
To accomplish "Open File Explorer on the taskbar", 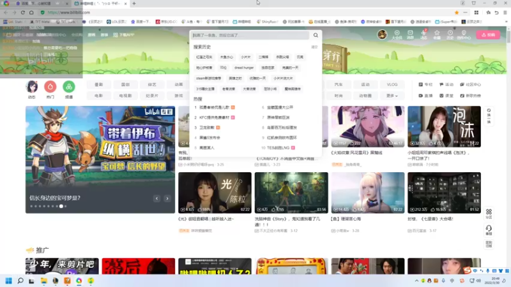I will coord(43,281).
